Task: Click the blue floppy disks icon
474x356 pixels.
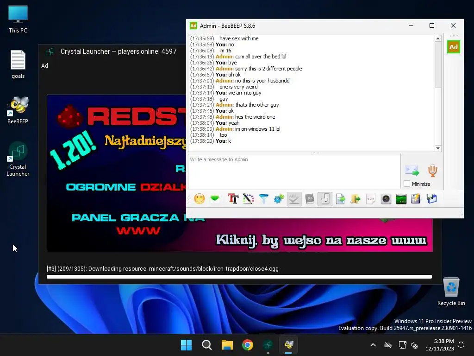Action: click(432, 199)
